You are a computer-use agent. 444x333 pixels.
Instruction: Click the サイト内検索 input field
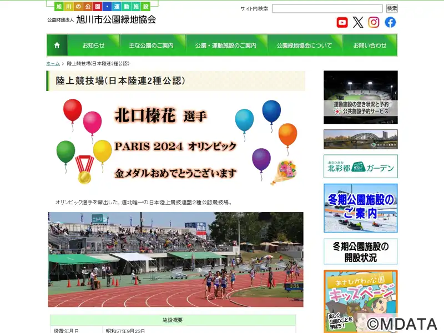click(327, 8)
